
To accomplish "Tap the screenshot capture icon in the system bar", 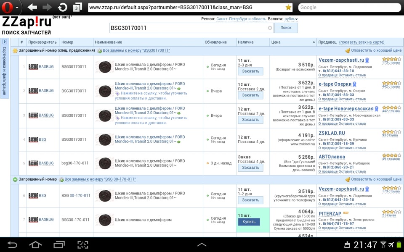I will 83,244.
